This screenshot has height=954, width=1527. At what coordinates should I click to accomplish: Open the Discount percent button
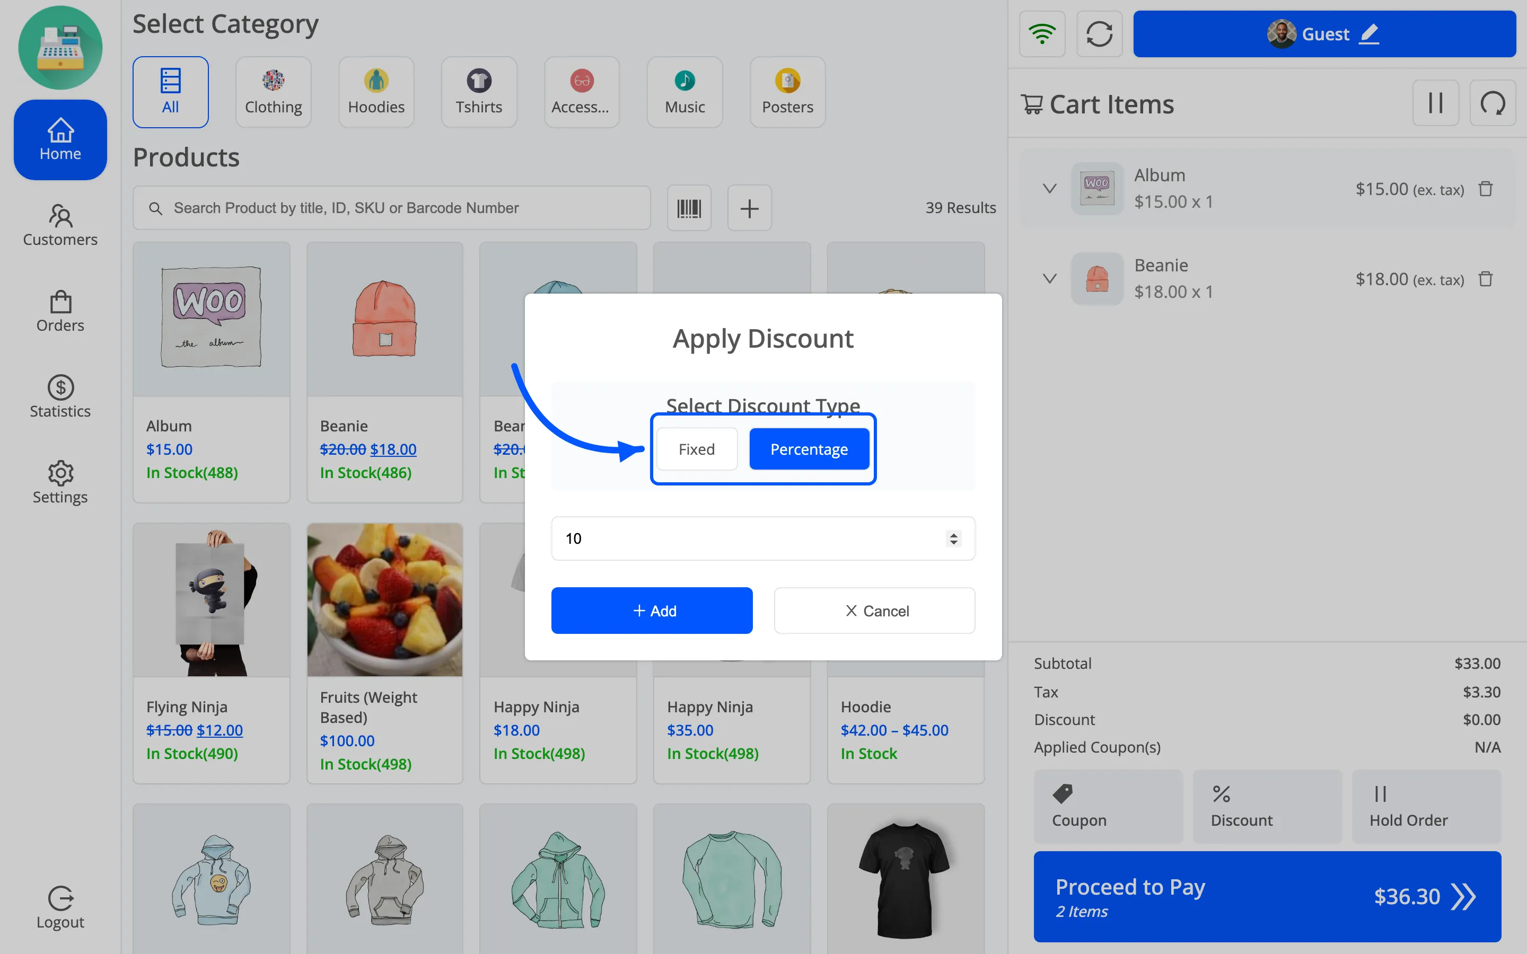(x=1267, y=806)
